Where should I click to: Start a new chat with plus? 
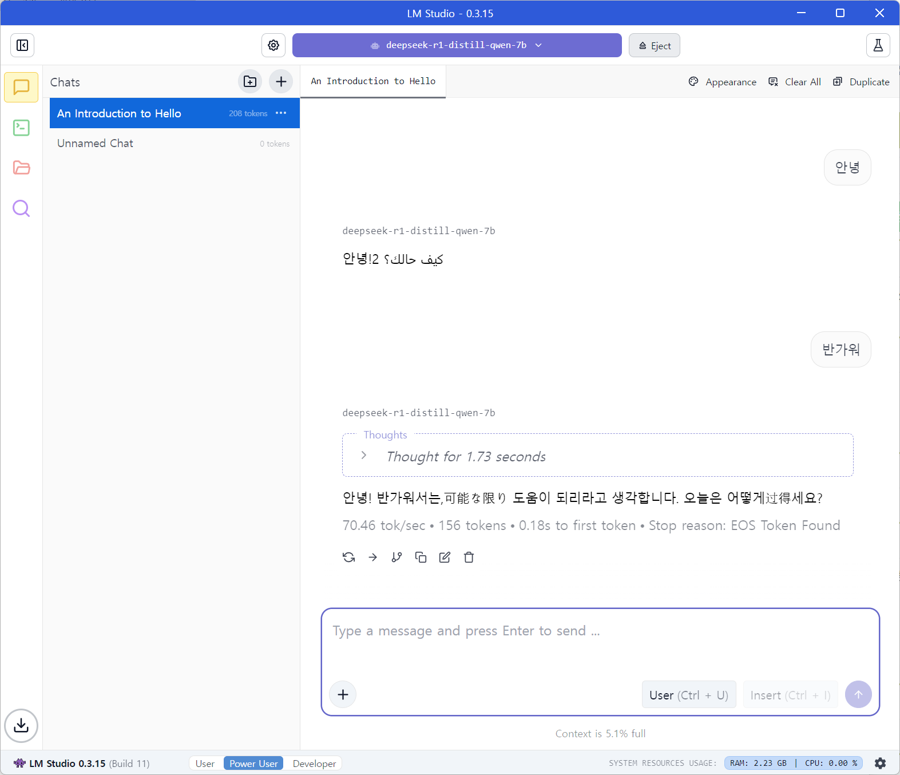click(281, 81)
